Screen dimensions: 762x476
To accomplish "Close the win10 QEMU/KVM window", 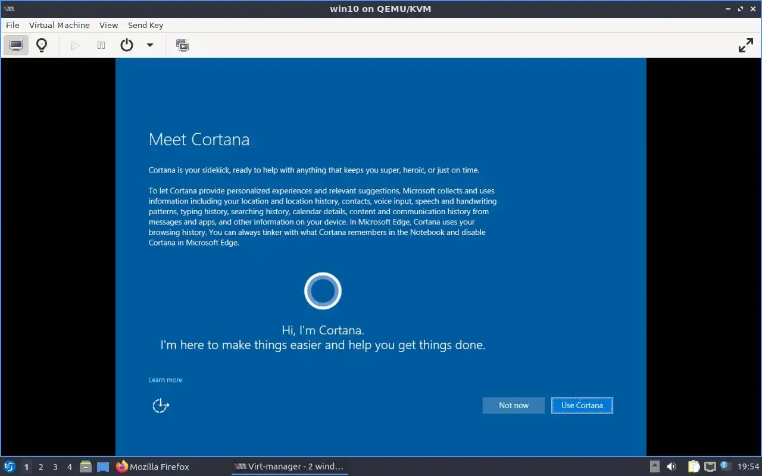I will pos(752,9).
